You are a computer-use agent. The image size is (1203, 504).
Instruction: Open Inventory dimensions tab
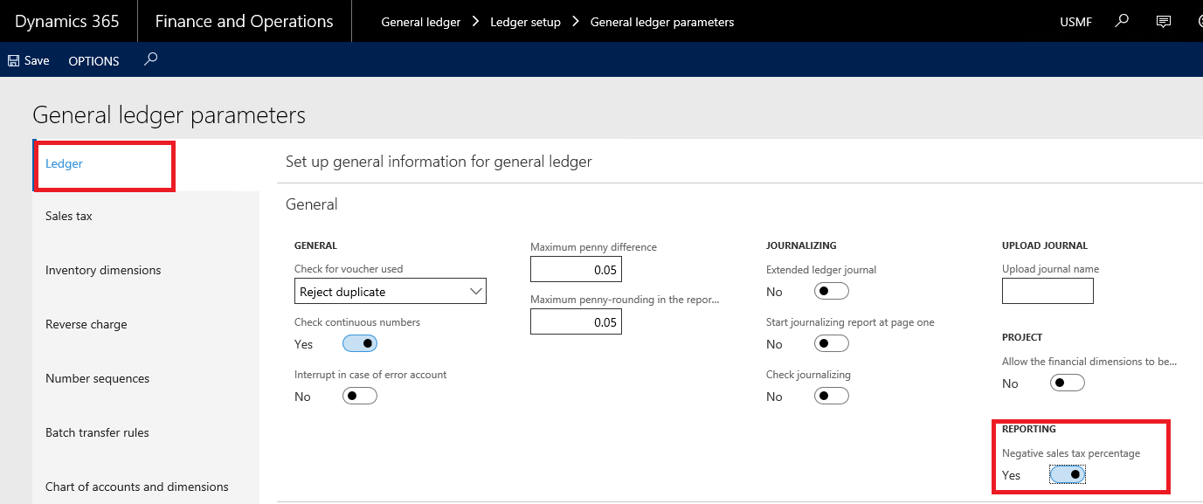pos(146,271)
